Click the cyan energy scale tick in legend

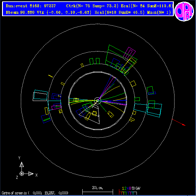tap(132, 193)
